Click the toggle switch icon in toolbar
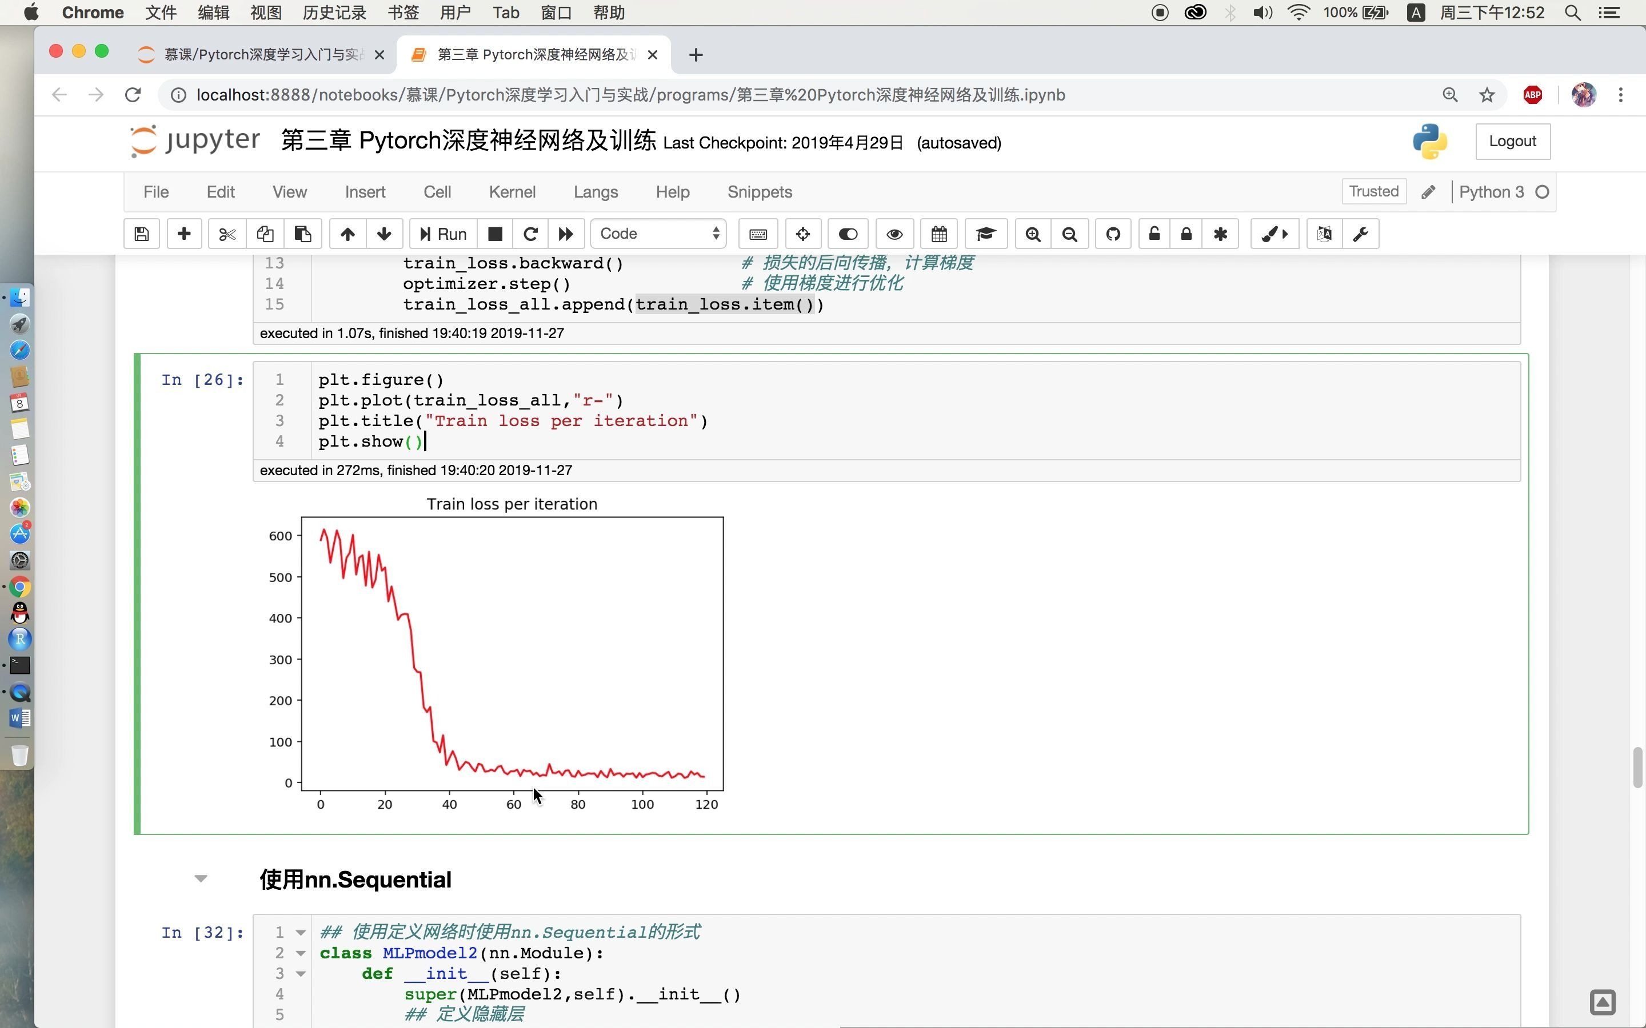The image size is (1646, 1028). 848,234
